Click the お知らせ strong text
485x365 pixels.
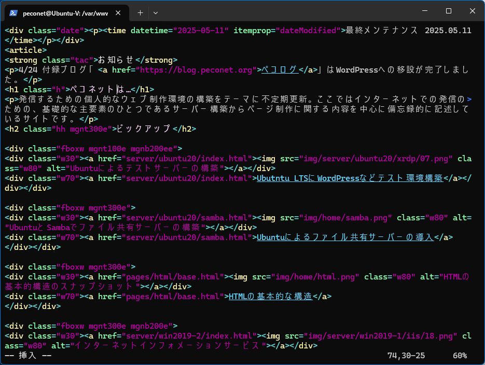[x=116, y=60]
